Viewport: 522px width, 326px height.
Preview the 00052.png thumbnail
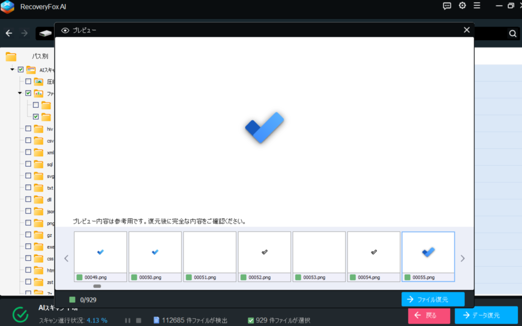click(x=264, y=253)
